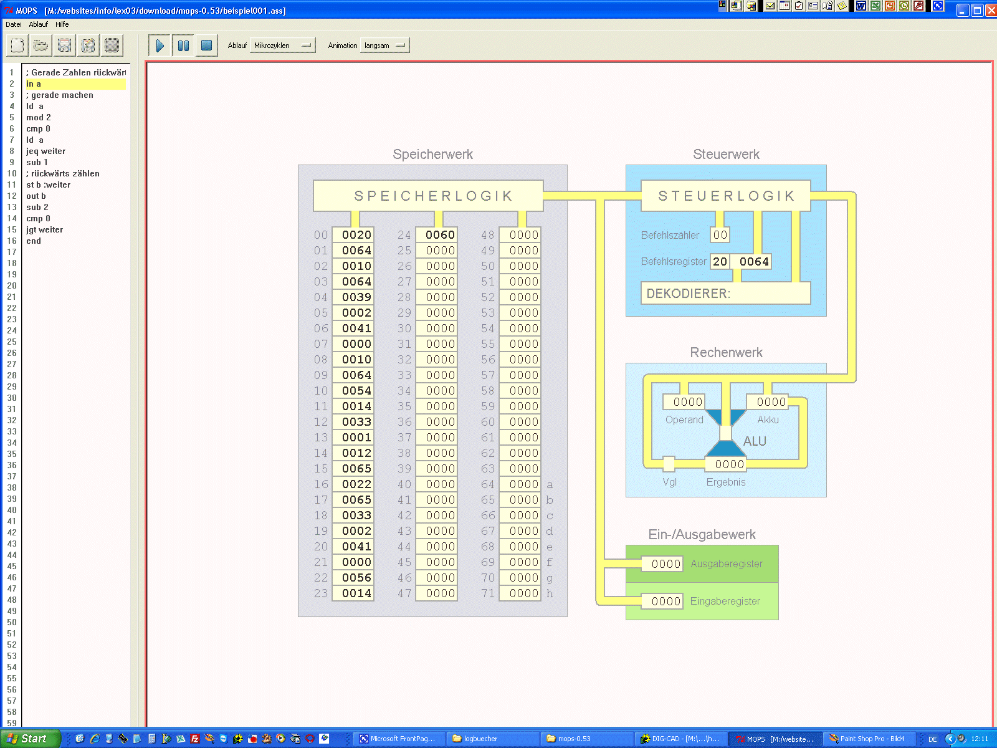This screenshot has width=997, height=748.
Task: Switch to Paint Shop Pro taskbar button
Action: coord(867,739)
